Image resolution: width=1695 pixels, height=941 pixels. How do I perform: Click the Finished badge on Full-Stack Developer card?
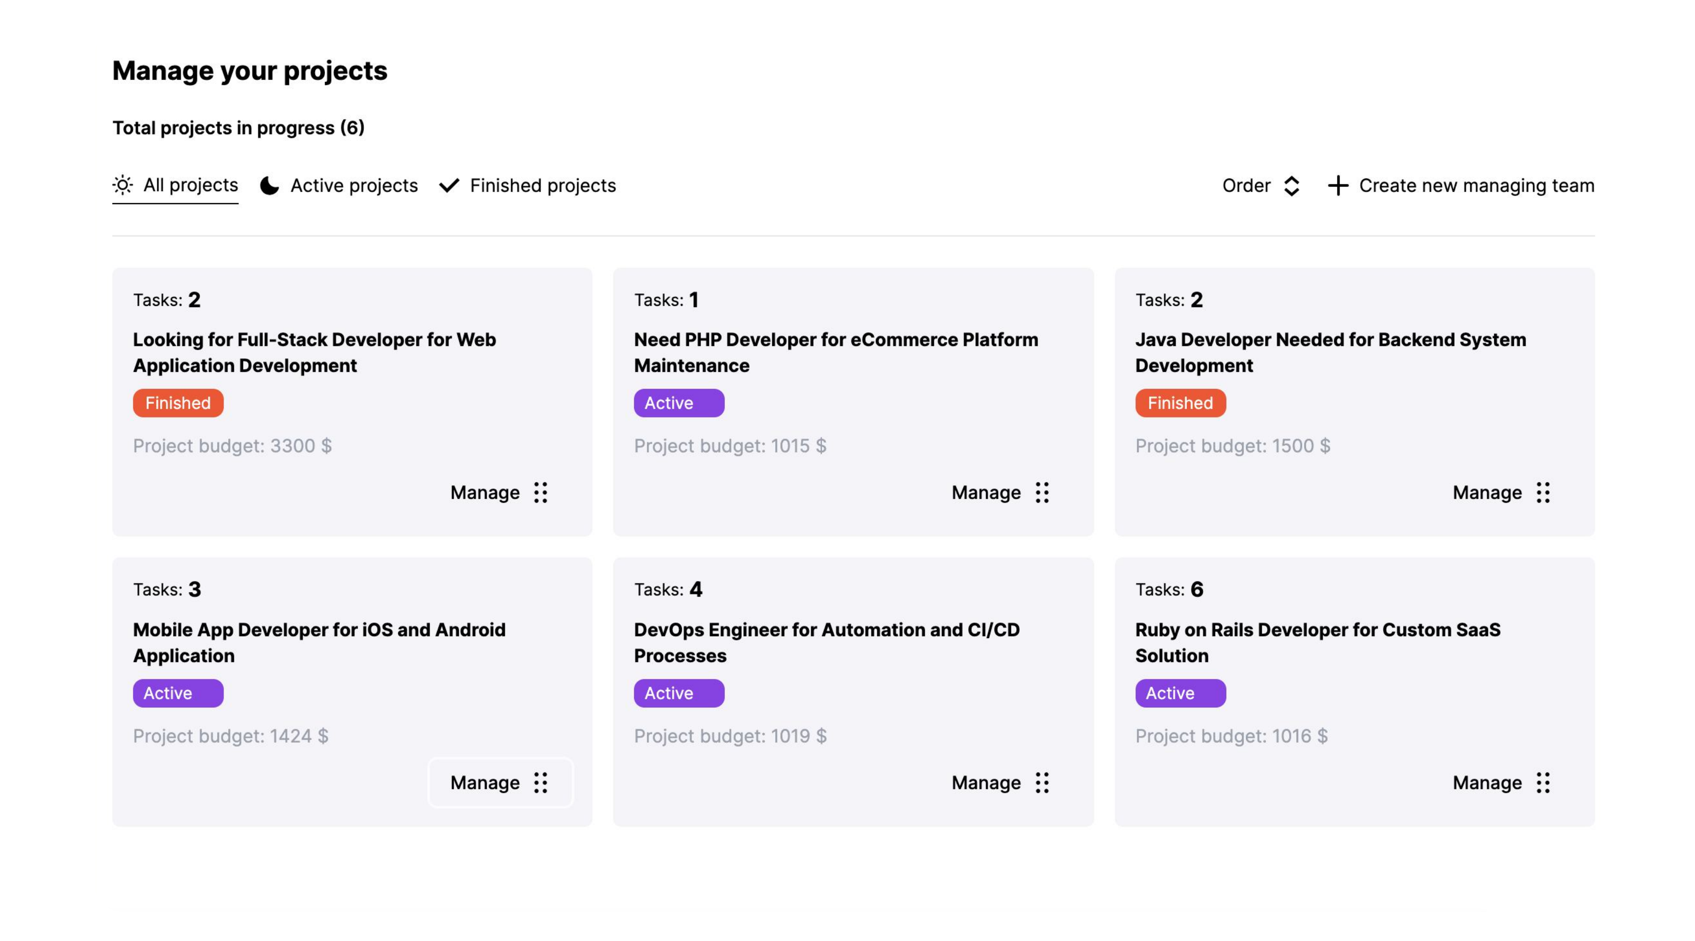(179, 403)
